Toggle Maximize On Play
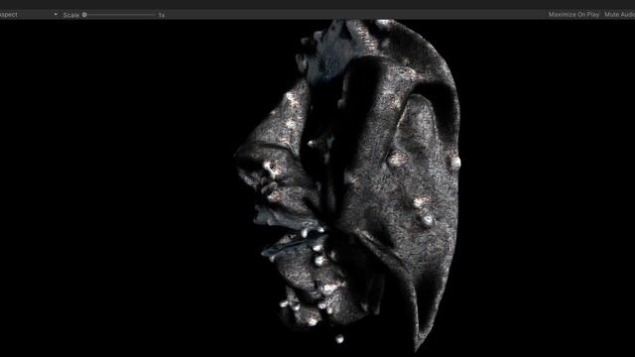 pos(573,15)
